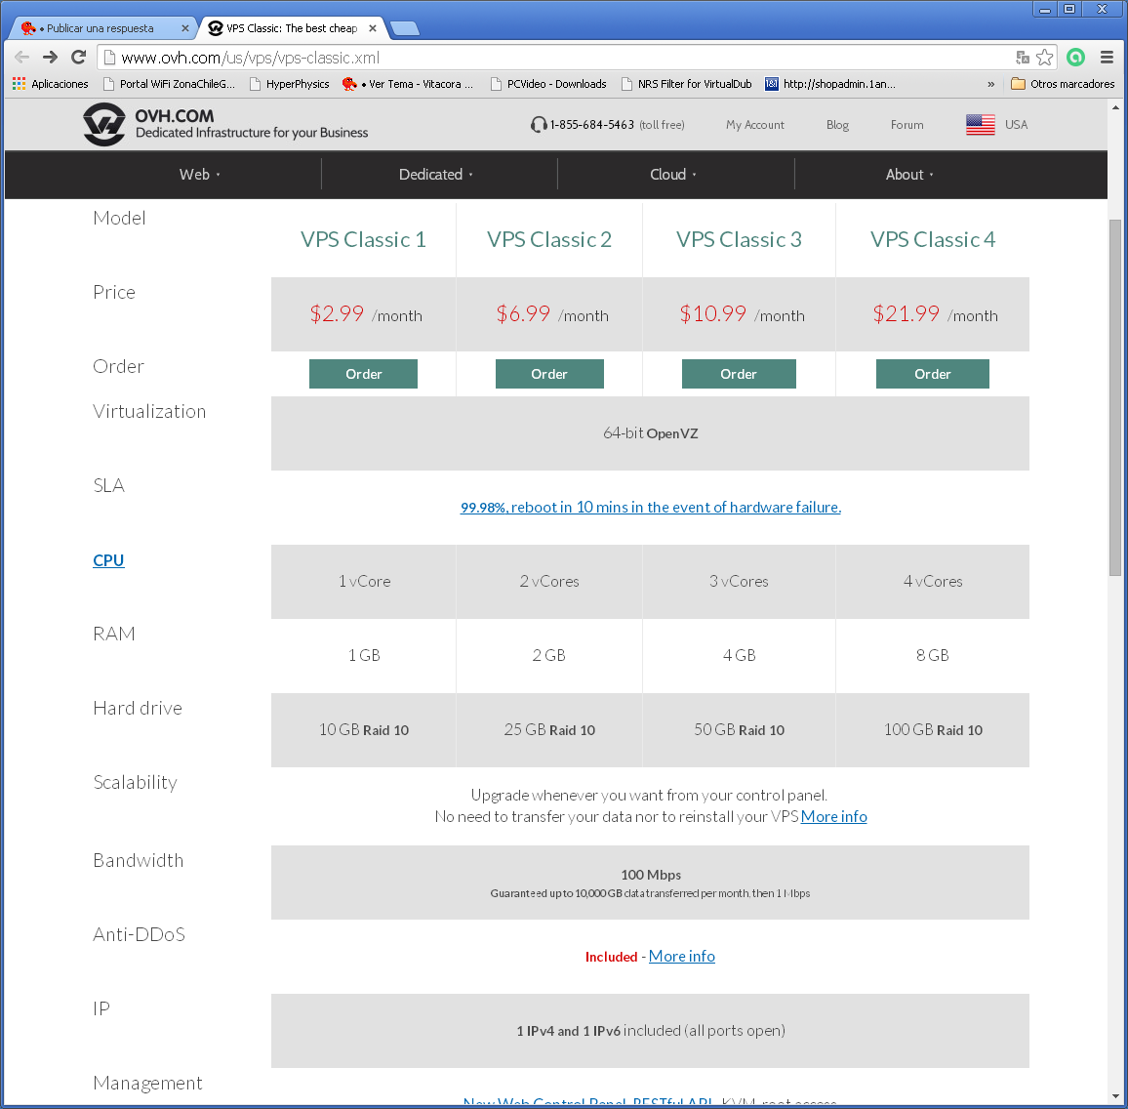The width and height of the screenshot is (1128, 1109).
Task: Click the green extension icon in toolbar
Action: pos(1075,58)
